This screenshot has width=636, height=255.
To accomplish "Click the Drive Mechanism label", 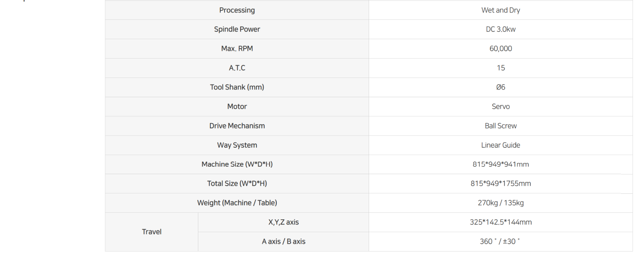I will [237, 126].
